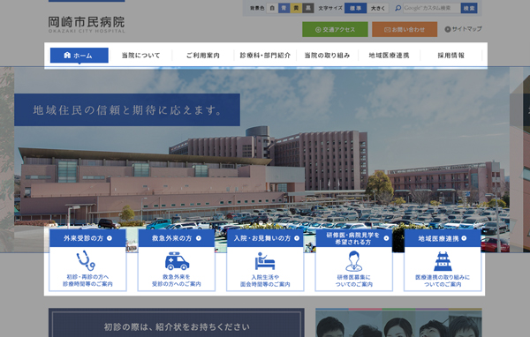The width and height of the screenshot is (530, 337).
Task: Focus the Google カスタム検索 input field
Action: [x=432, y=8]
